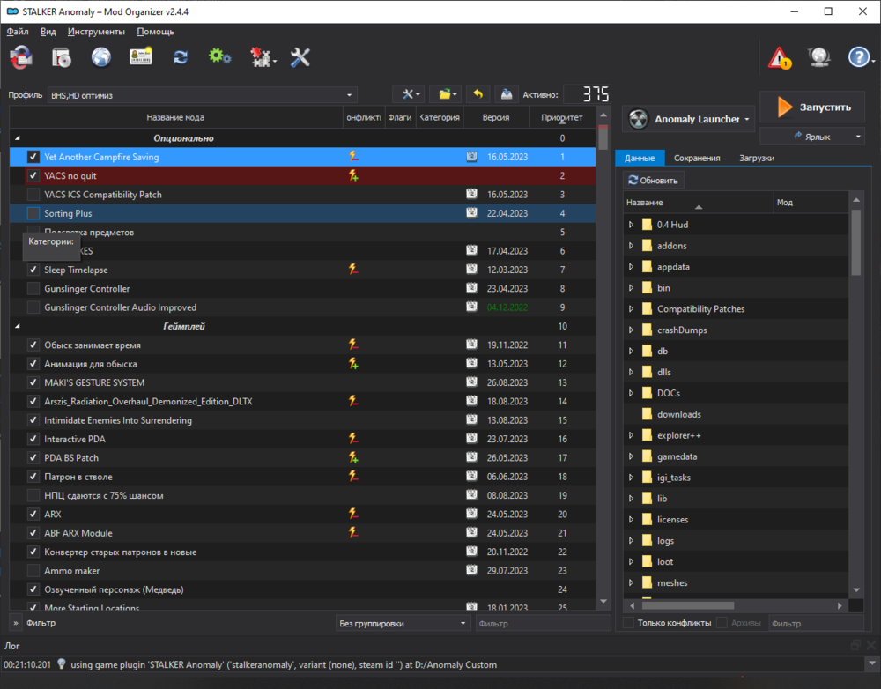
Task: Open the executables green gears icon
Action: [x=219, y=58]
